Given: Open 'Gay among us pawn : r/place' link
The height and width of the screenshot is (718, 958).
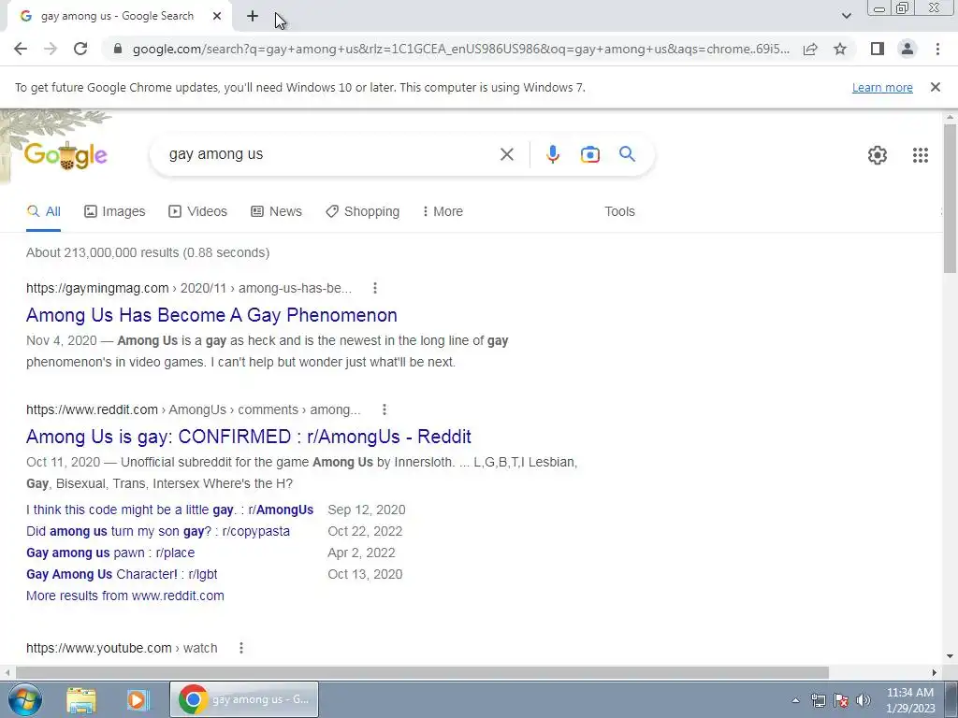Looking at the screenshot, I should pos(110,553).
